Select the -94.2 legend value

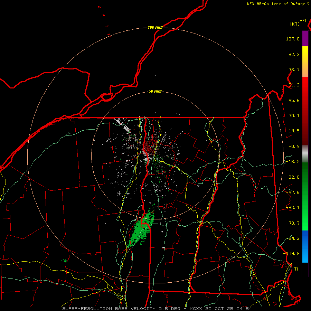pyautogui.click(x=293, y=238)
